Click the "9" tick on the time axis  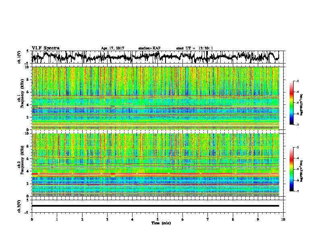coord(258,219)
